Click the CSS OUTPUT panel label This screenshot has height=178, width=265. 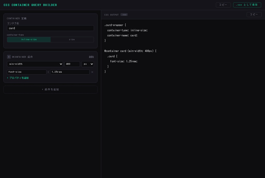tap(112, 15)
